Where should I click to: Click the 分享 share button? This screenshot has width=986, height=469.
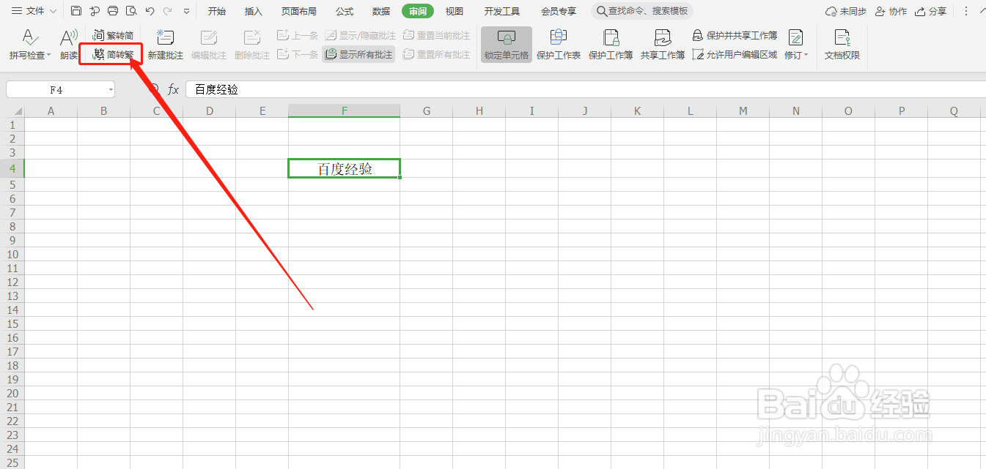coord(931,11)
